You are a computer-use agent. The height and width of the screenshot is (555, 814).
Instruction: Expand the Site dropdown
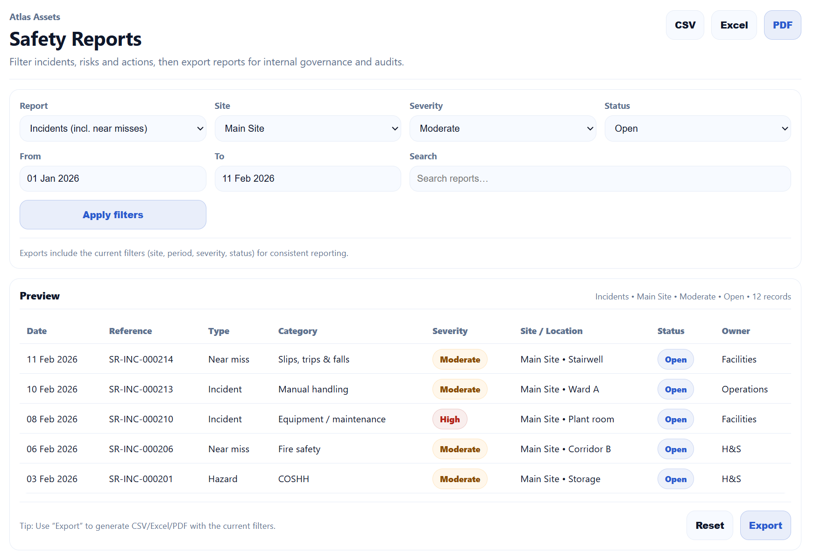[x=308, y=128]
